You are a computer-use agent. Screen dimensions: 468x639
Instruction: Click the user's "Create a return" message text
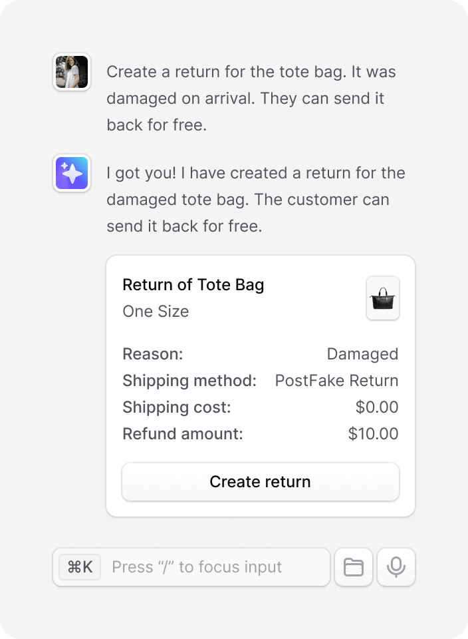[251, 99]
